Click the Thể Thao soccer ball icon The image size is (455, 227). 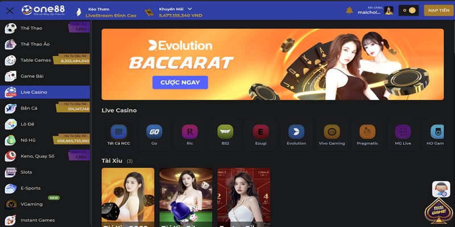coord(10,28)
